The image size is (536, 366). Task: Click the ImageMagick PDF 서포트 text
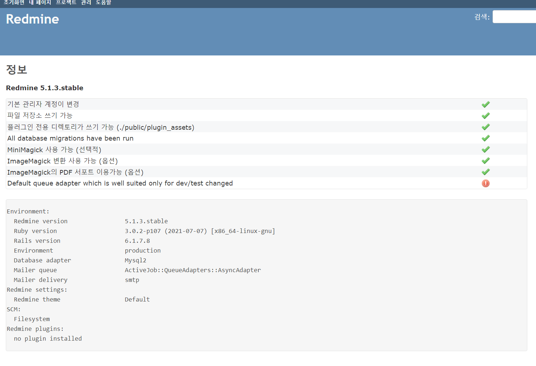point(75,172)
